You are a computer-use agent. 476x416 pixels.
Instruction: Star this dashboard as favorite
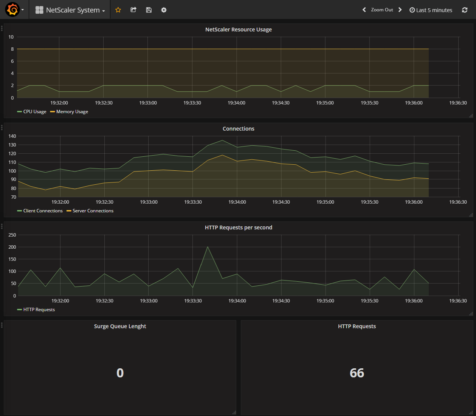click(x=118, y=10)
